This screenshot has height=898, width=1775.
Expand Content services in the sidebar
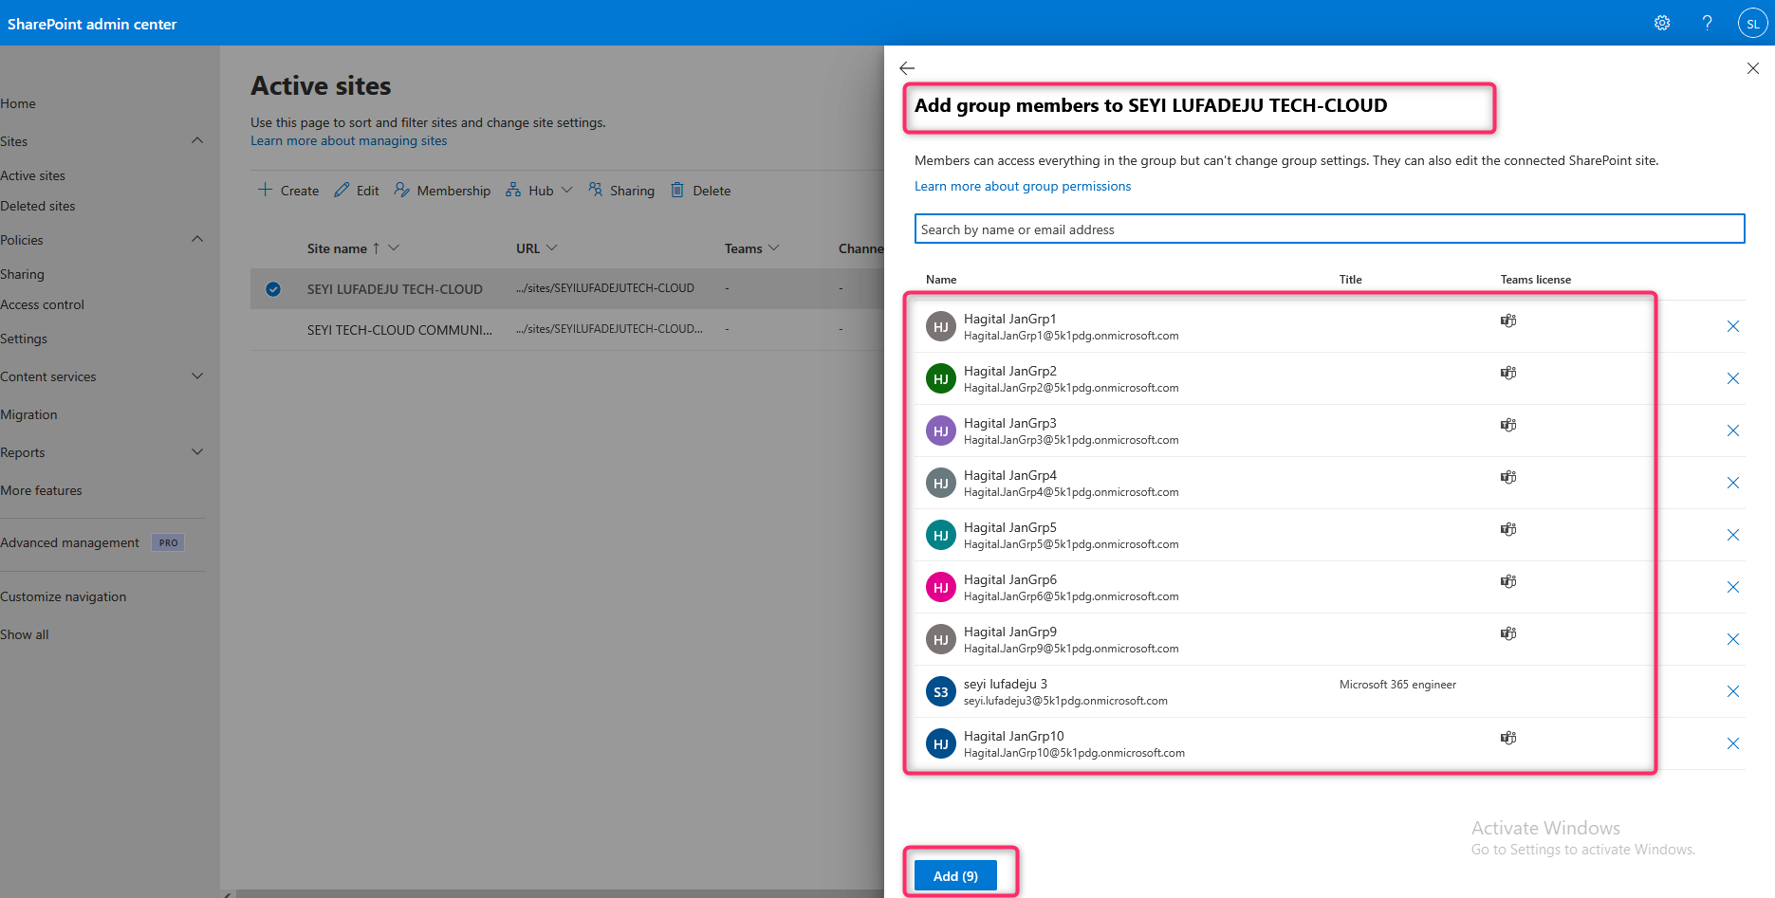point(197,376)
